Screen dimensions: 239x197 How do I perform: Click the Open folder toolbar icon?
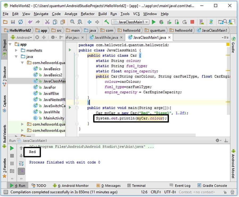coord(5,22)
